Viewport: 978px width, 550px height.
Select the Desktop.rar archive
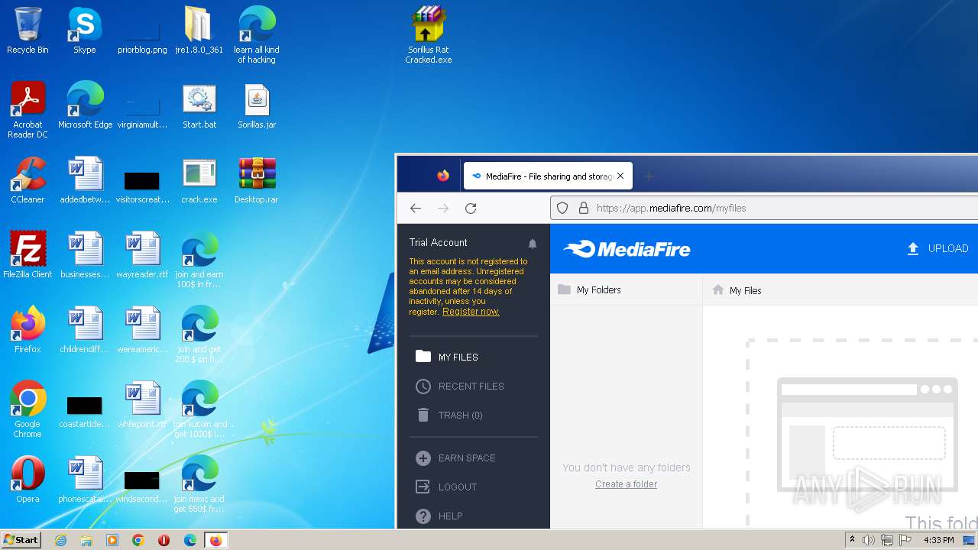tap(257, 180)
